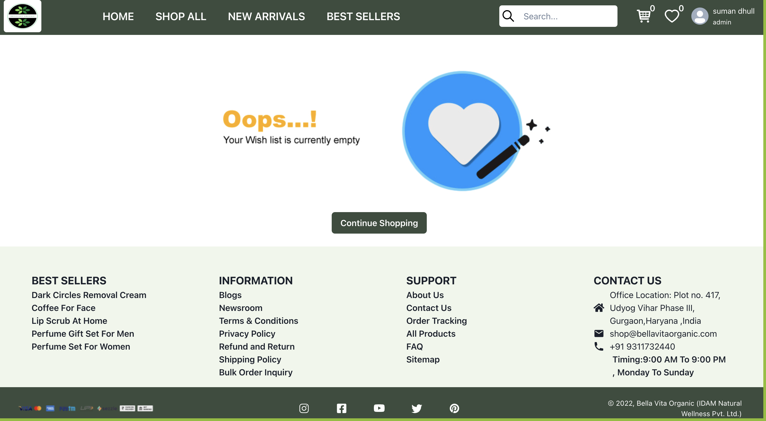Click the wishlist heart icon
The height and width of the screenshot is (421, 766).
click(x=671, y=16)
